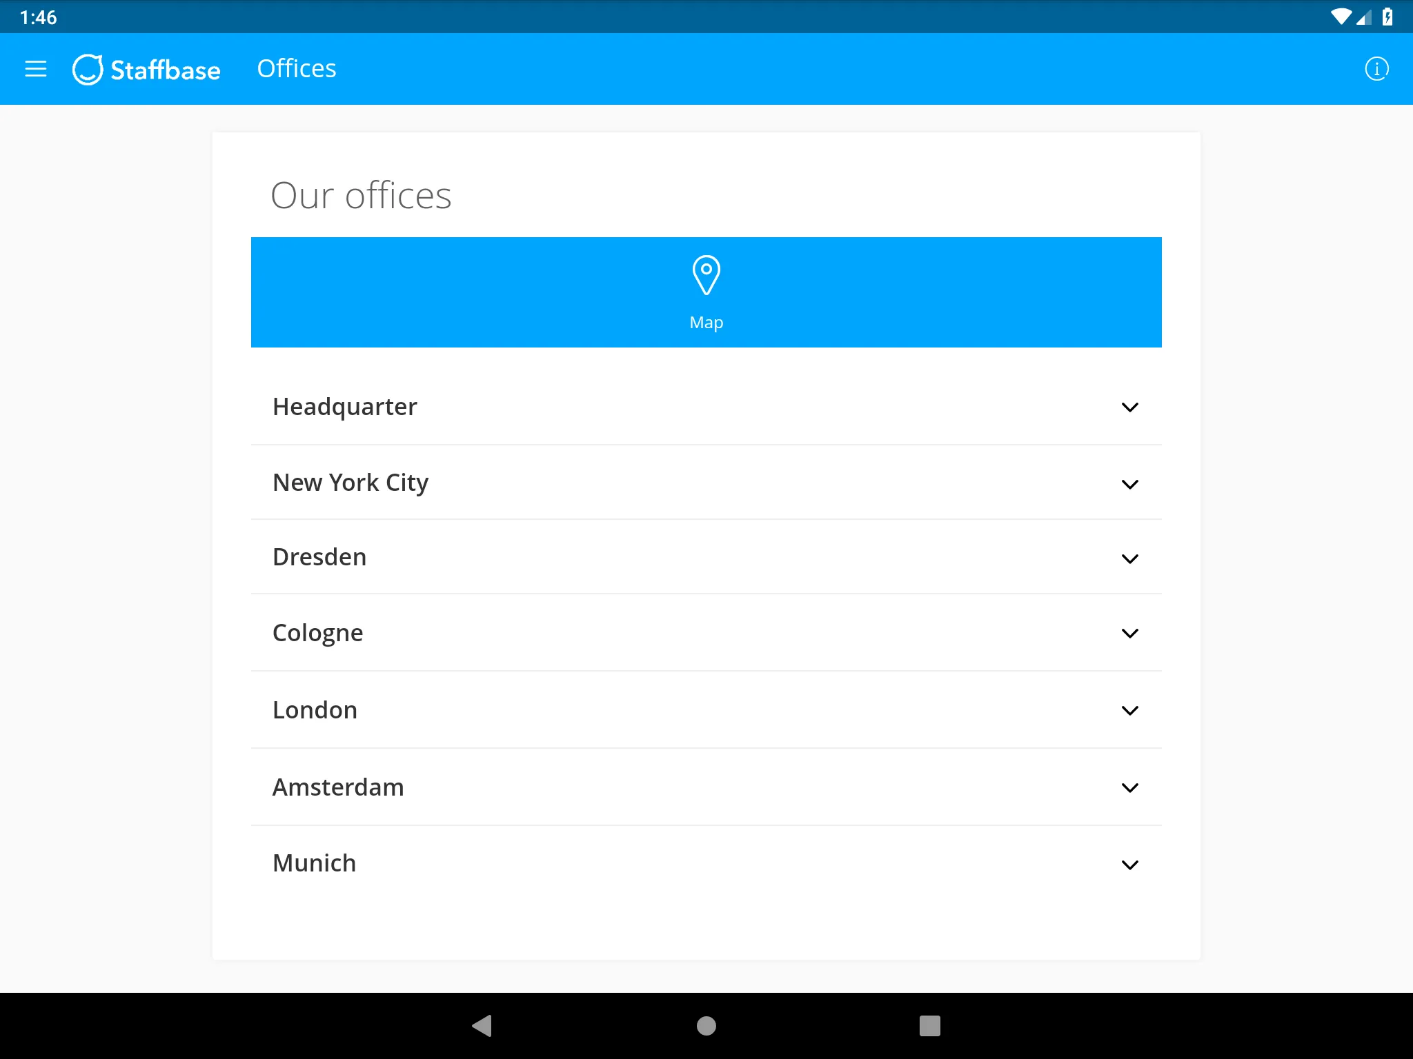Image resolution: width=1413 pixels, height=1059 pixels.
Task: Toggle the Amsterdam location dropdown
Action: click(x=1133, y=787)
